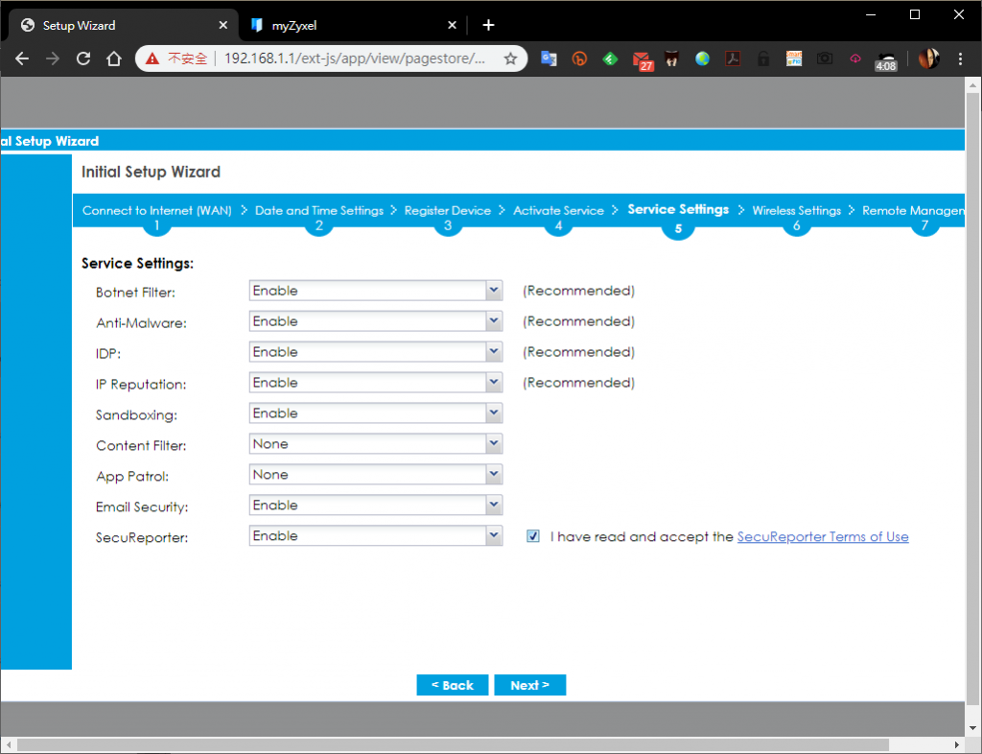
Task: Open the Gmail checker extension showing 27
Action: click(643, 60)
